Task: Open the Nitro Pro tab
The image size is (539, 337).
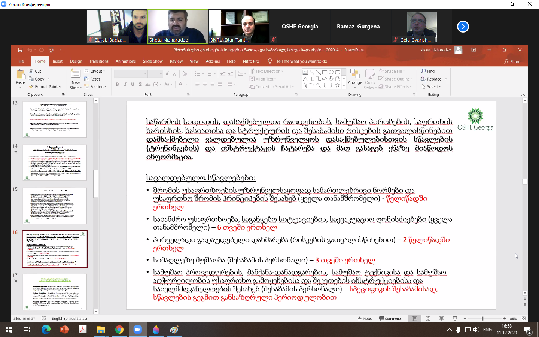Action: (251, 61)
